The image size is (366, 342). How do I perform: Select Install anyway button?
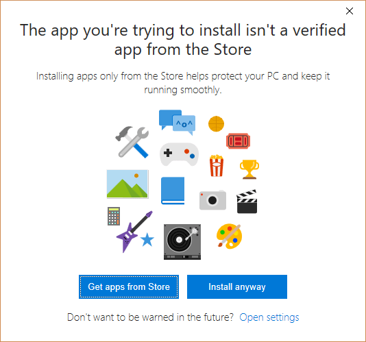click(x=237, y=286)
